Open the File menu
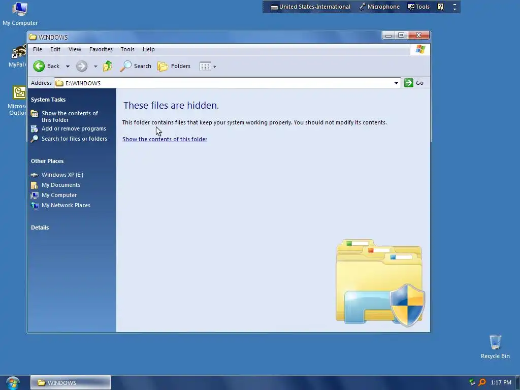The height and width of the screenshot is (390, 520). click(38, 49)
